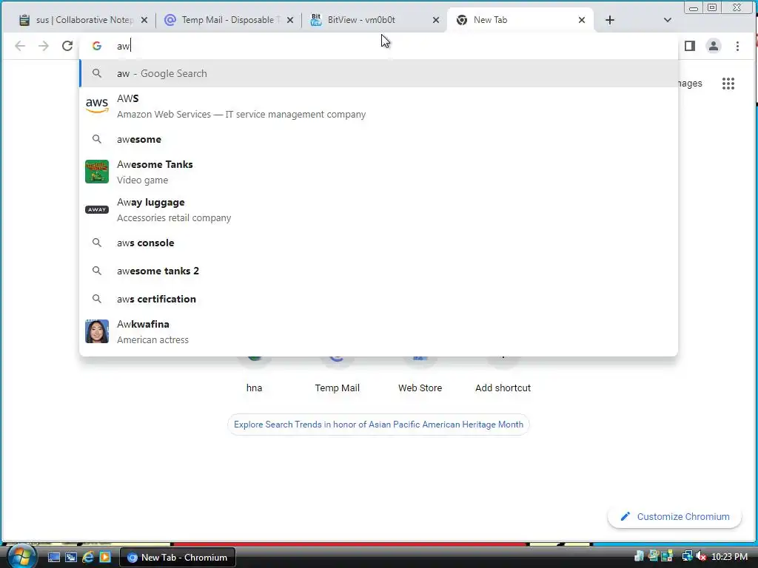Viewport: 758px width, 568px height.
Task: Click the AWAY brand logo icon
Action: (97, 209)
